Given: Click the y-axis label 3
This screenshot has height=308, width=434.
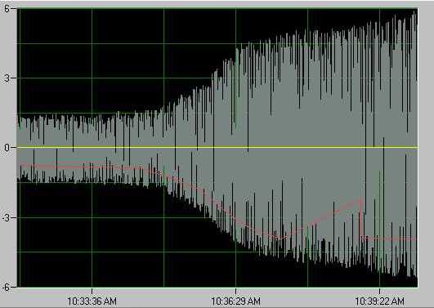Looking at the screenshot, I should pos(7,78).
